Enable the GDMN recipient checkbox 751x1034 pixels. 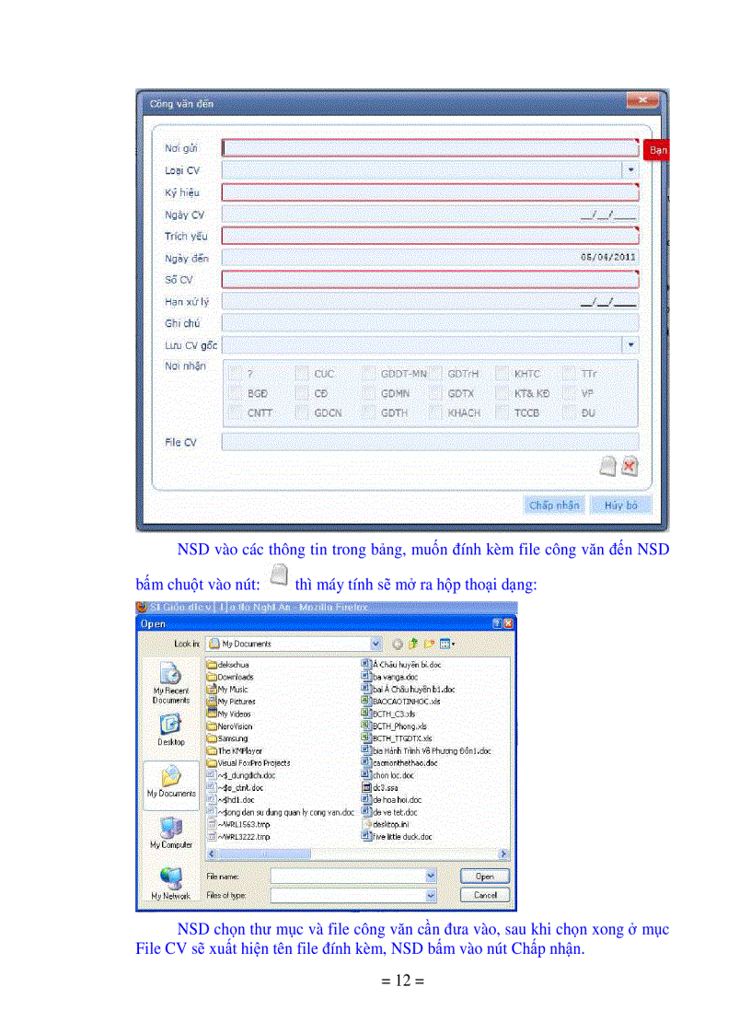pyautogui.click(x=369, y=393)
